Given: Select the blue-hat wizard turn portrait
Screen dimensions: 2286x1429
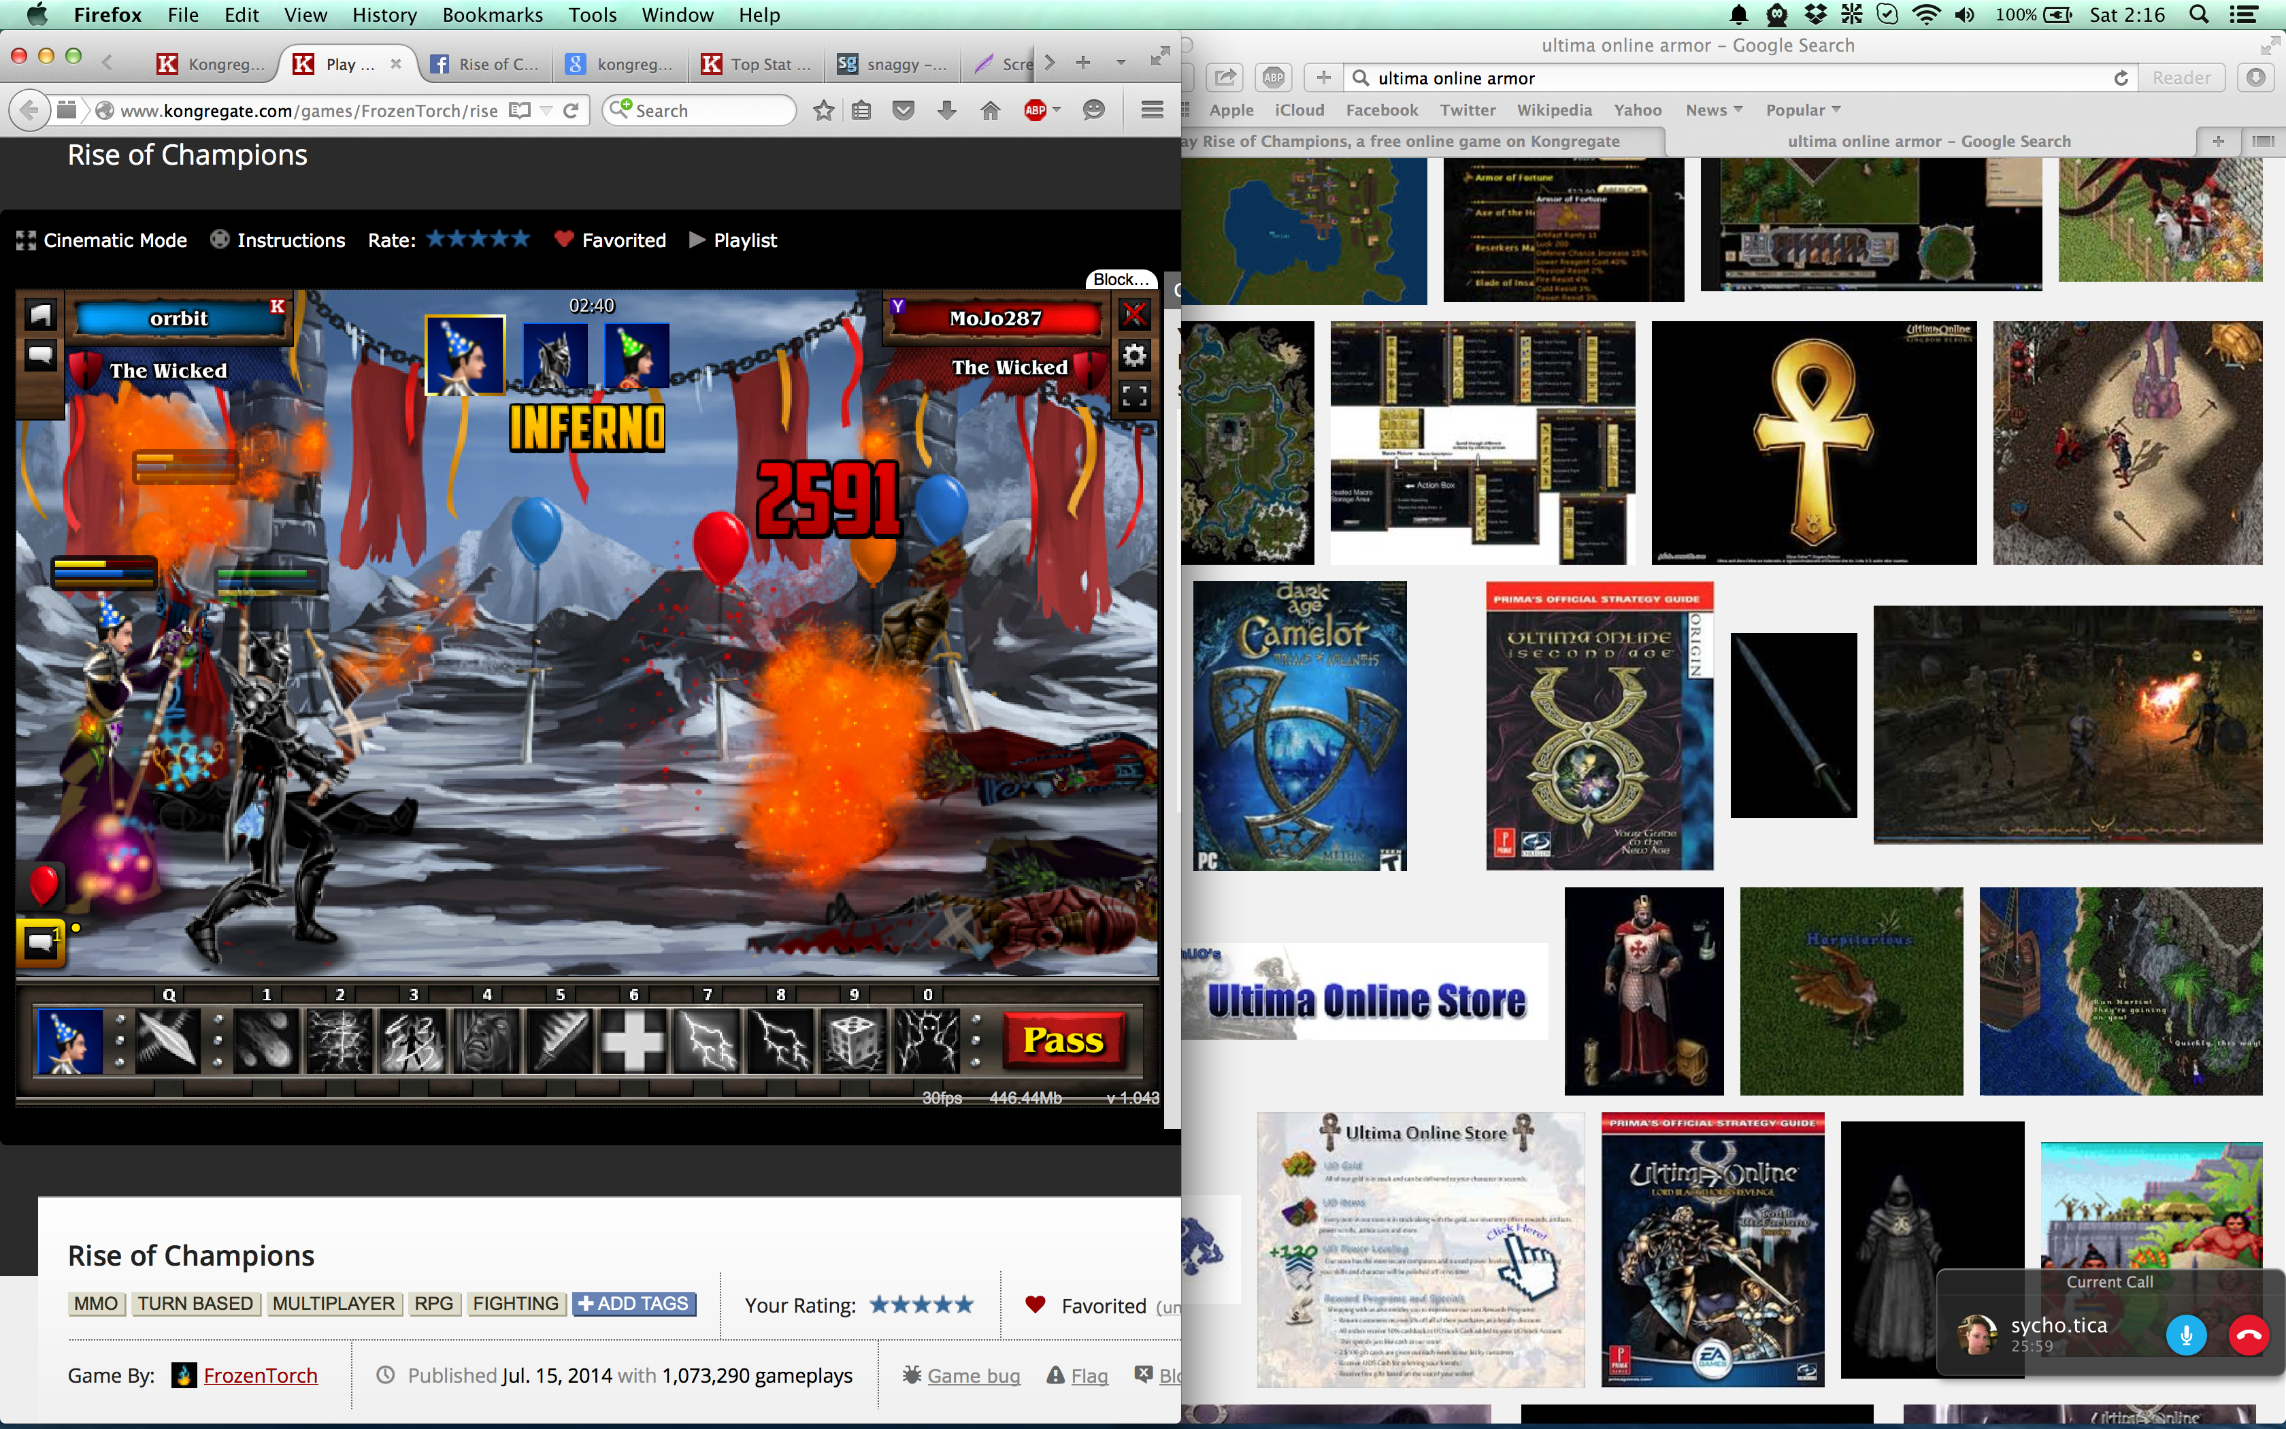Looking at the screenshot, I should tap(465, 355).
